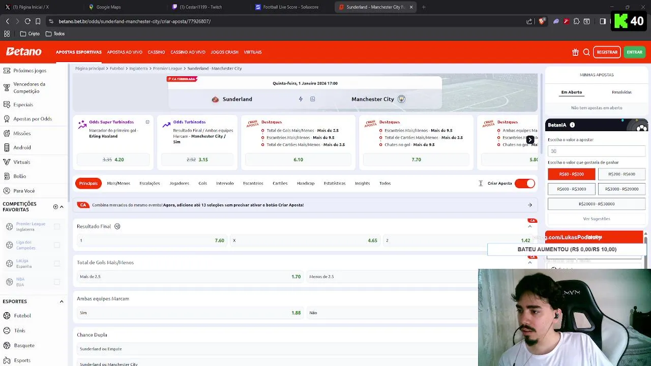Image resolution: width=651 pixels, height=366 pixels.
Task: Switch to the Estatísticas market tab
Action: point(334,184)
